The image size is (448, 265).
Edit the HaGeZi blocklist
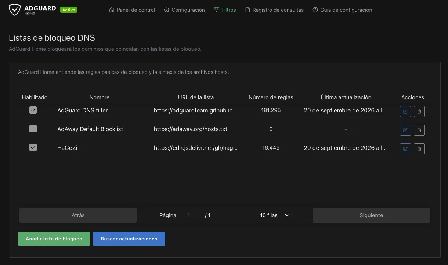(405, 148)
